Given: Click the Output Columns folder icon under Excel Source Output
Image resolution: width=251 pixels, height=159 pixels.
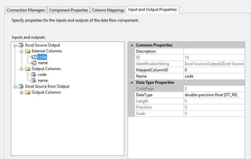Looking at the screenshot, I should (27, 69).
